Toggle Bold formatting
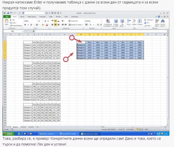 click(25, 25)
